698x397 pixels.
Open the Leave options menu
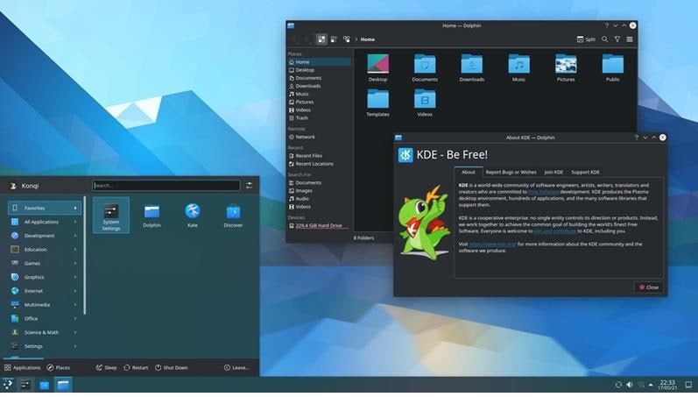(236, 367)
